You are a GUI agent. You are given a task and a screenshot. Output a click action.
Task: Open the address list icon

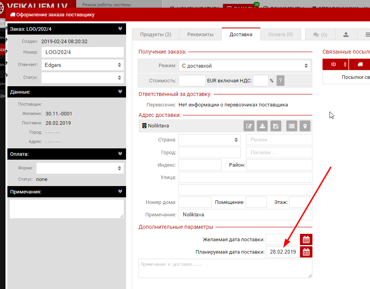coord(292,126)
